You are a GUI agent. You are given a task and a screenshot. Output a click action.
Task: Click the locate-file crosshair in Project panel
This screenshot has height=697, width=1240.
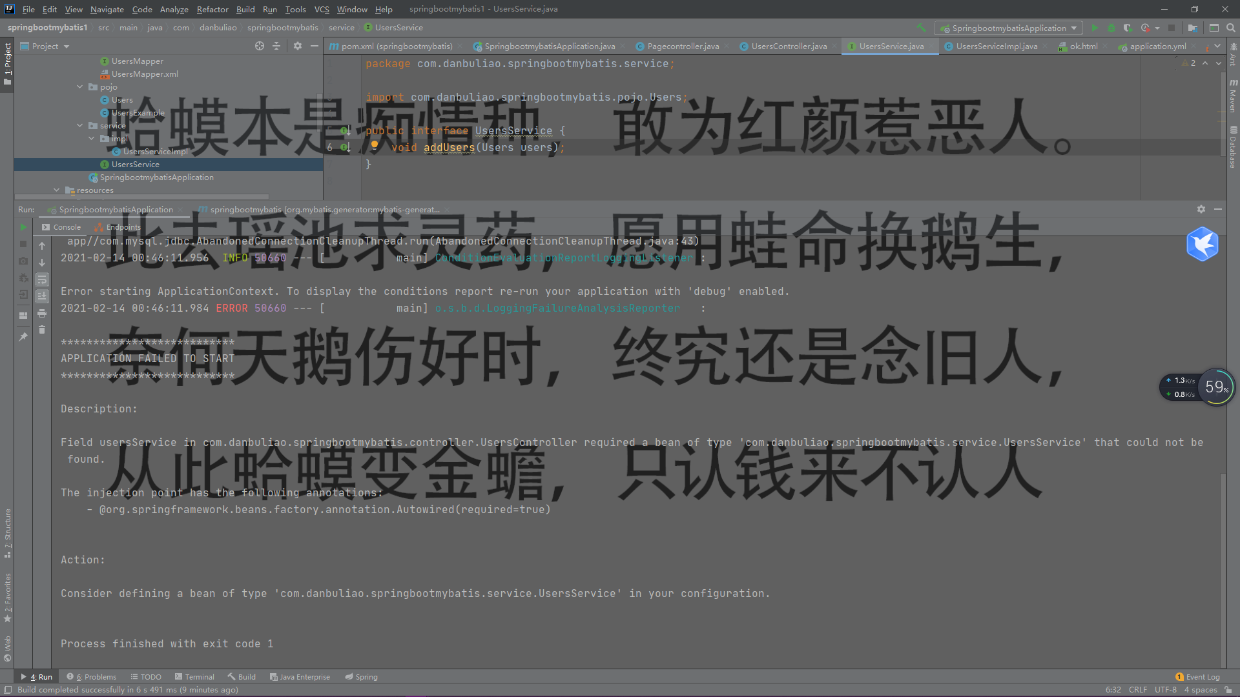(260, 46)
